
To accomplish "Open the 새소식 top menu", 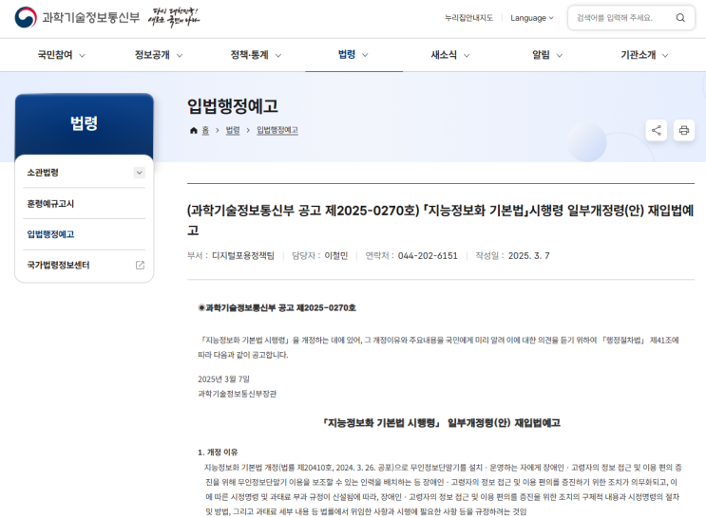I will [x=444, y=55].
